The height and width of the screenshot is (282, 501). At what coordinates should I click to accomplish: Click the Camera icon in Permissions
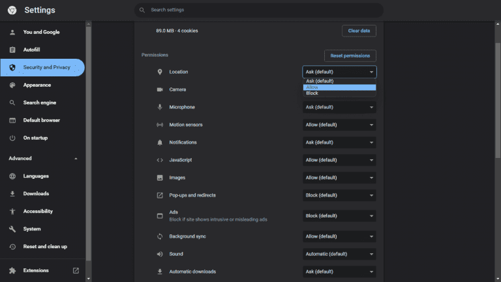click(x=160, y=89)
